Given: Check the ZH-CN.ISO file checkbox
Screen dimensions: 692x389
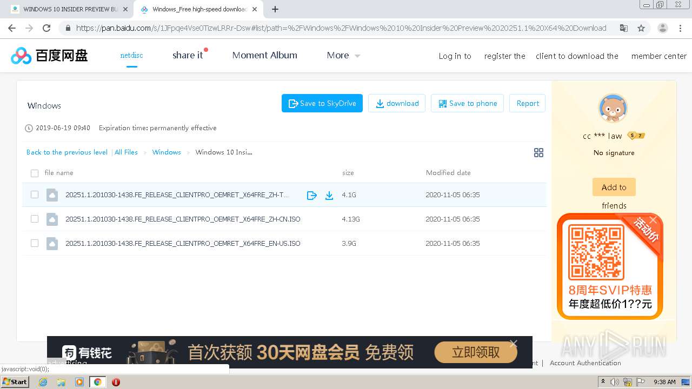Looking at the screenshot, I should (35, 219).
